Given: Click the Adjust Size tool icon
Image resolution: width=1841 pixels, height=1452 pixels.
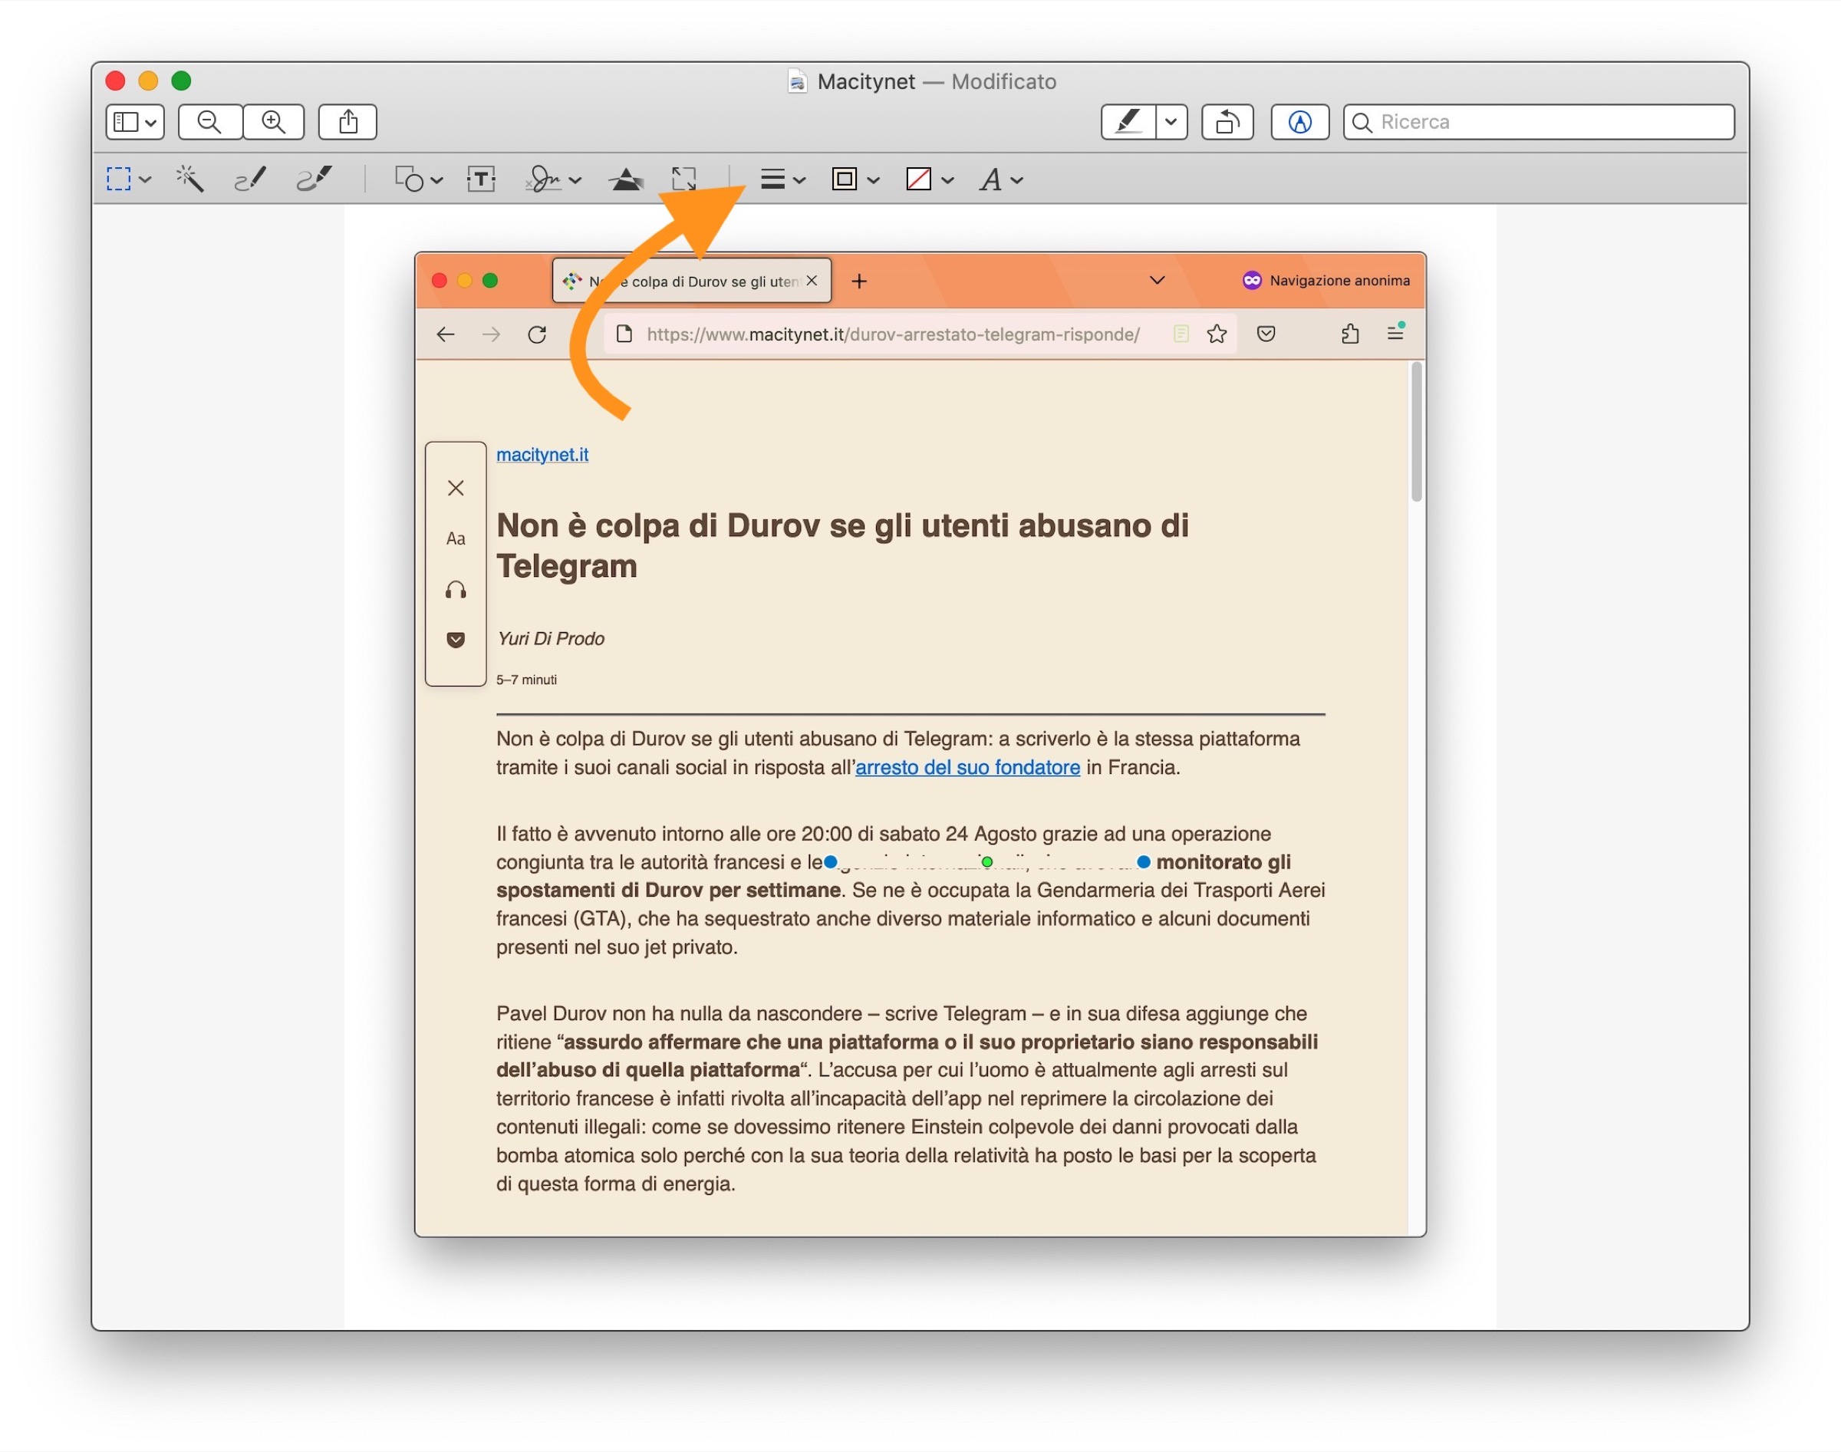Looking at the screenshot, I should (683, 179).
